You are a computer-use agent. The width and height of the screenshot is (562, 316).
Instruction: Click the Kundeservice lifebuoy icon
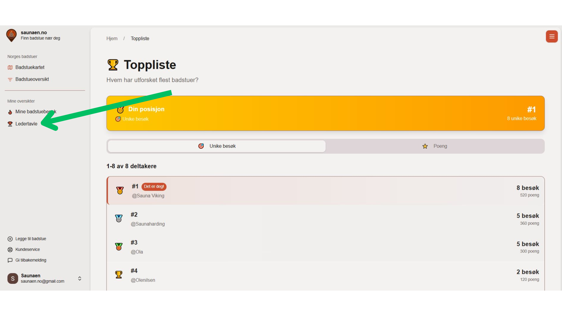tap(10, 250)
